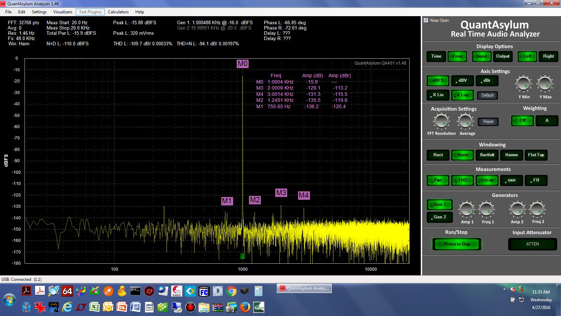Toggle the Keep Open checkbox

426,20
